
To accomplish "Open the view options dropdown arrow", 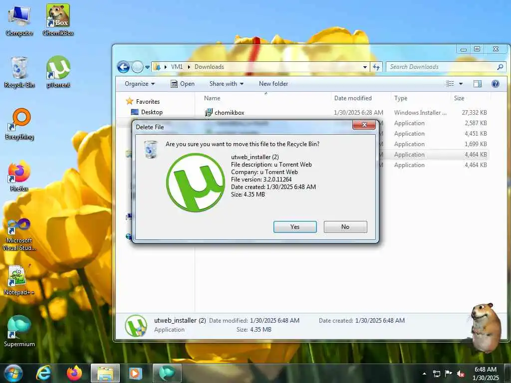I will pos(461,84).
